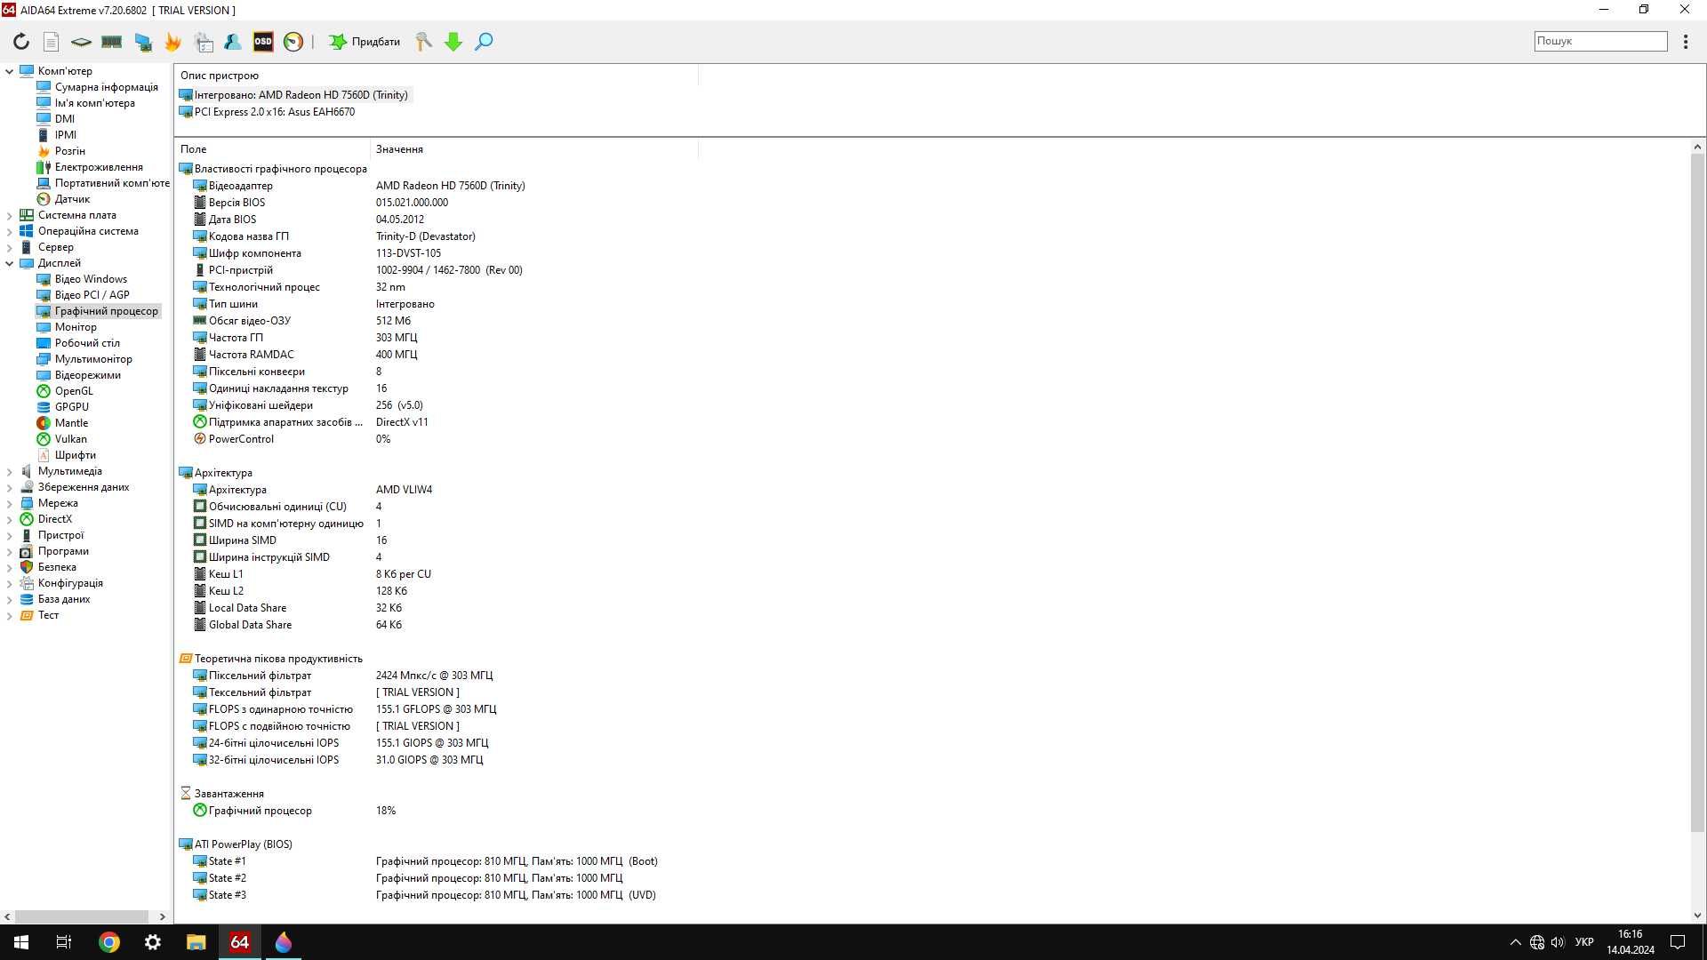The height and width of the screenshot is (960, 1707).
Task: Expand the Мультимедіа tree node
Action: (10, 471)
